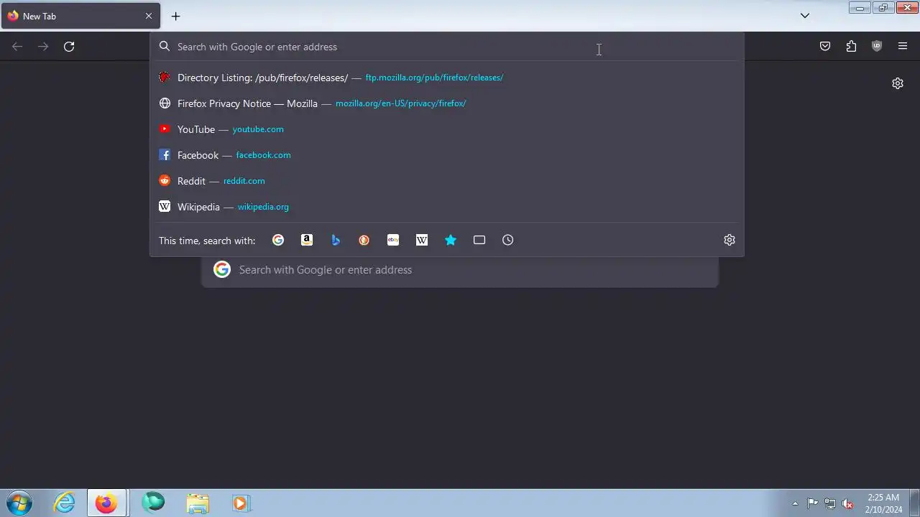
Task: Search history with the clock icon
Action: tap(508, 240)
